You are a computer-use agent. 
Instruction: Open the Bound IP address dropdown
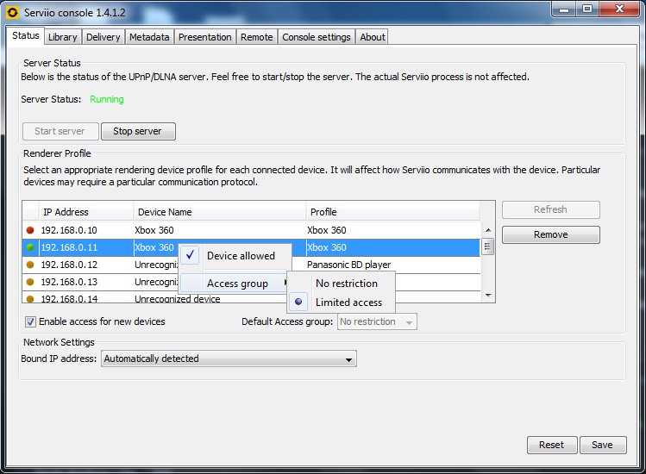[229, 359]
